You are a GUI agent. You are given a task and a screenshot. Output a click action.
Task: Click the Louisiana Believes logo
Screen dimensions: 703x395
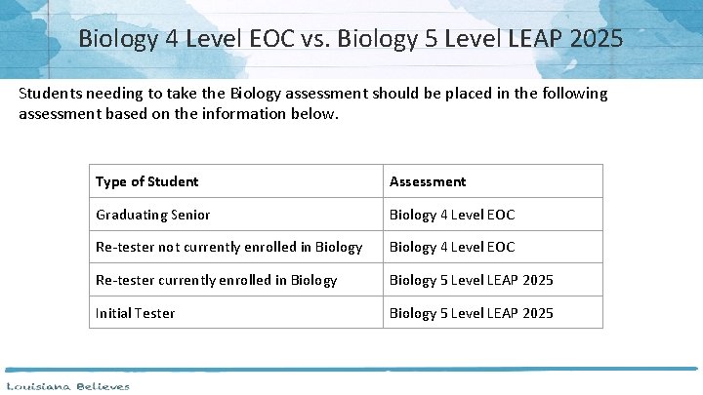[68, 386]
